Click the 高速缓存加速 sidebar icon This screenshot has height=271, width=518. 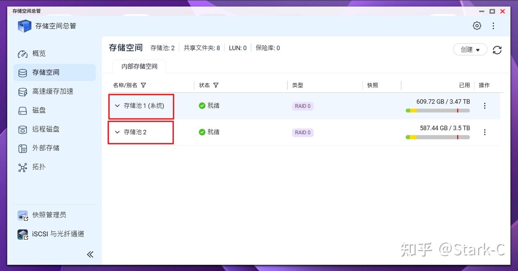tap(23, 92)
